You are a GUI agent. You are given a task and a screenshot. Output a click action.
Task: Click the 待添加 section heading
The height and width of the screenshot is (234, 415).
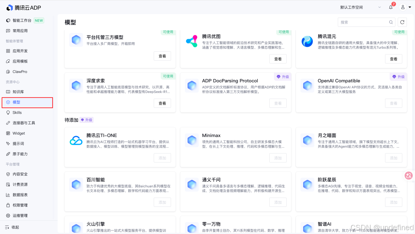[71, 120]
